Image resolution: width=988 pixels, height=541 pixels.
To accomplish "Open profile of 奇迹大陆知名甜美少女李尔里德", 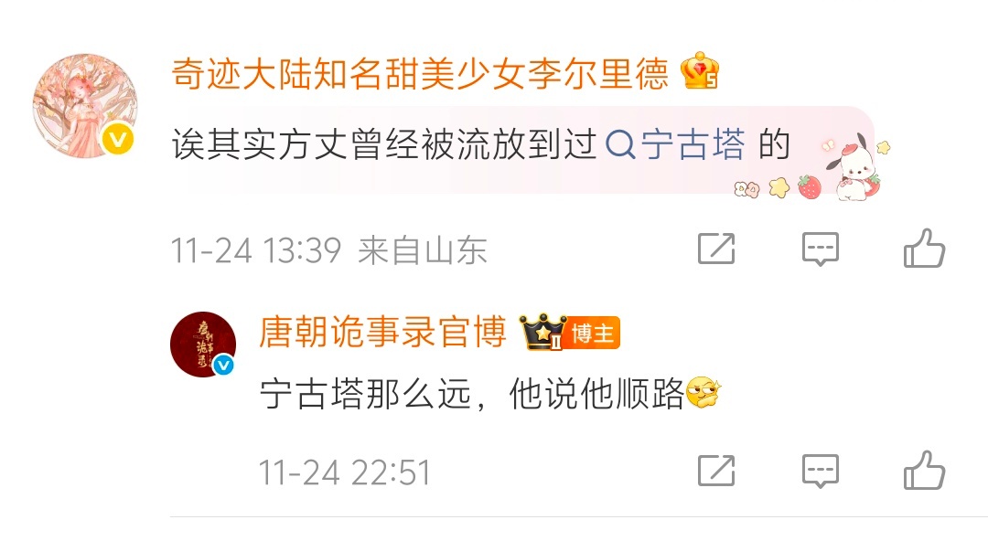I will coord(420,72).
